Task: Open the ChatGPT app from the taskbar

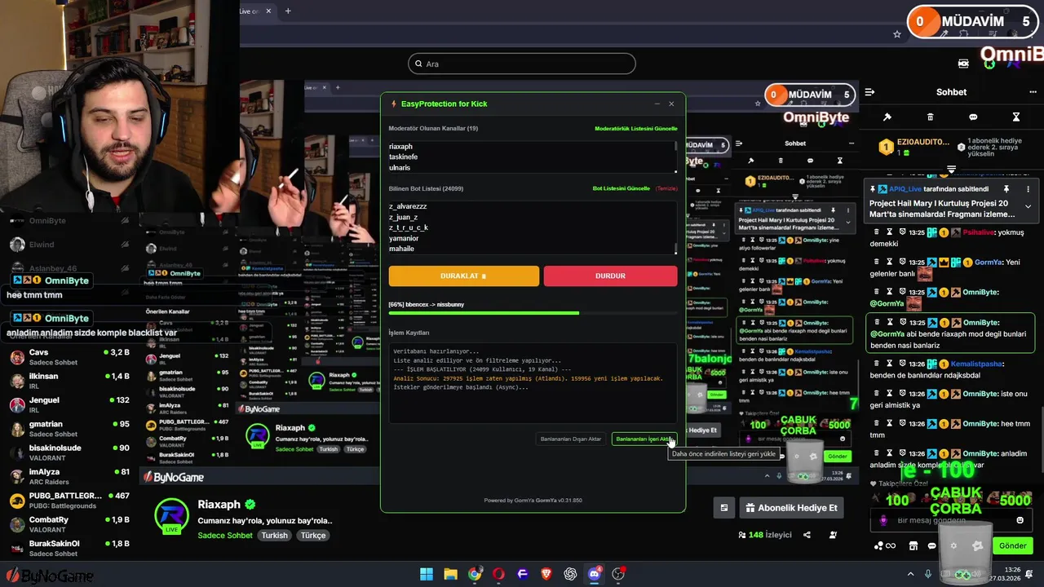Action: point(570,574)
